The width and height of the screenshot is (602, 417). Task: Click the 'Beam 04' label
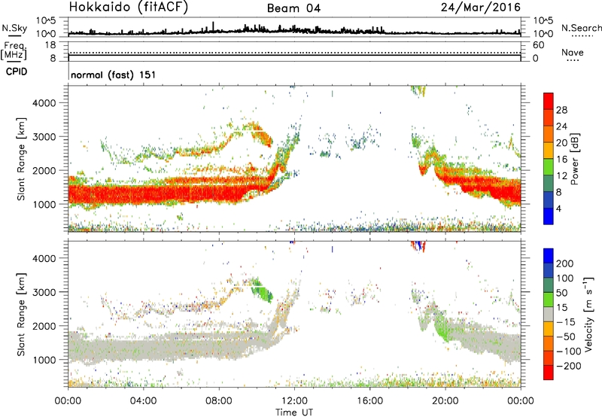point(293,8)
